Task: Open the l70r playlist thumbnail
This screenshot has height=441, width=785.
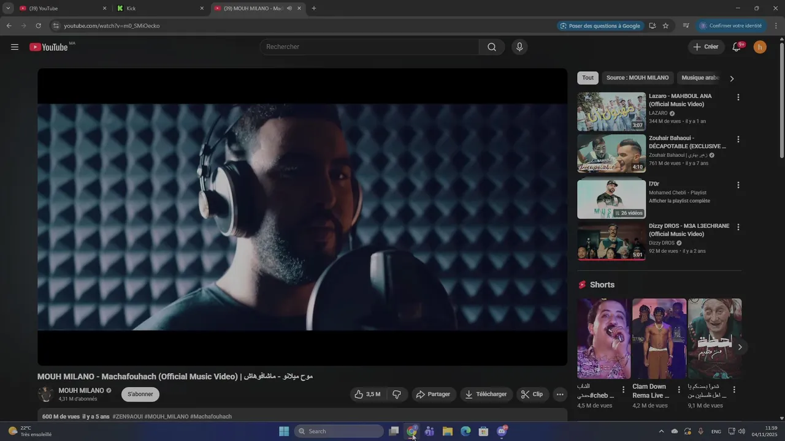Action: 611,199
